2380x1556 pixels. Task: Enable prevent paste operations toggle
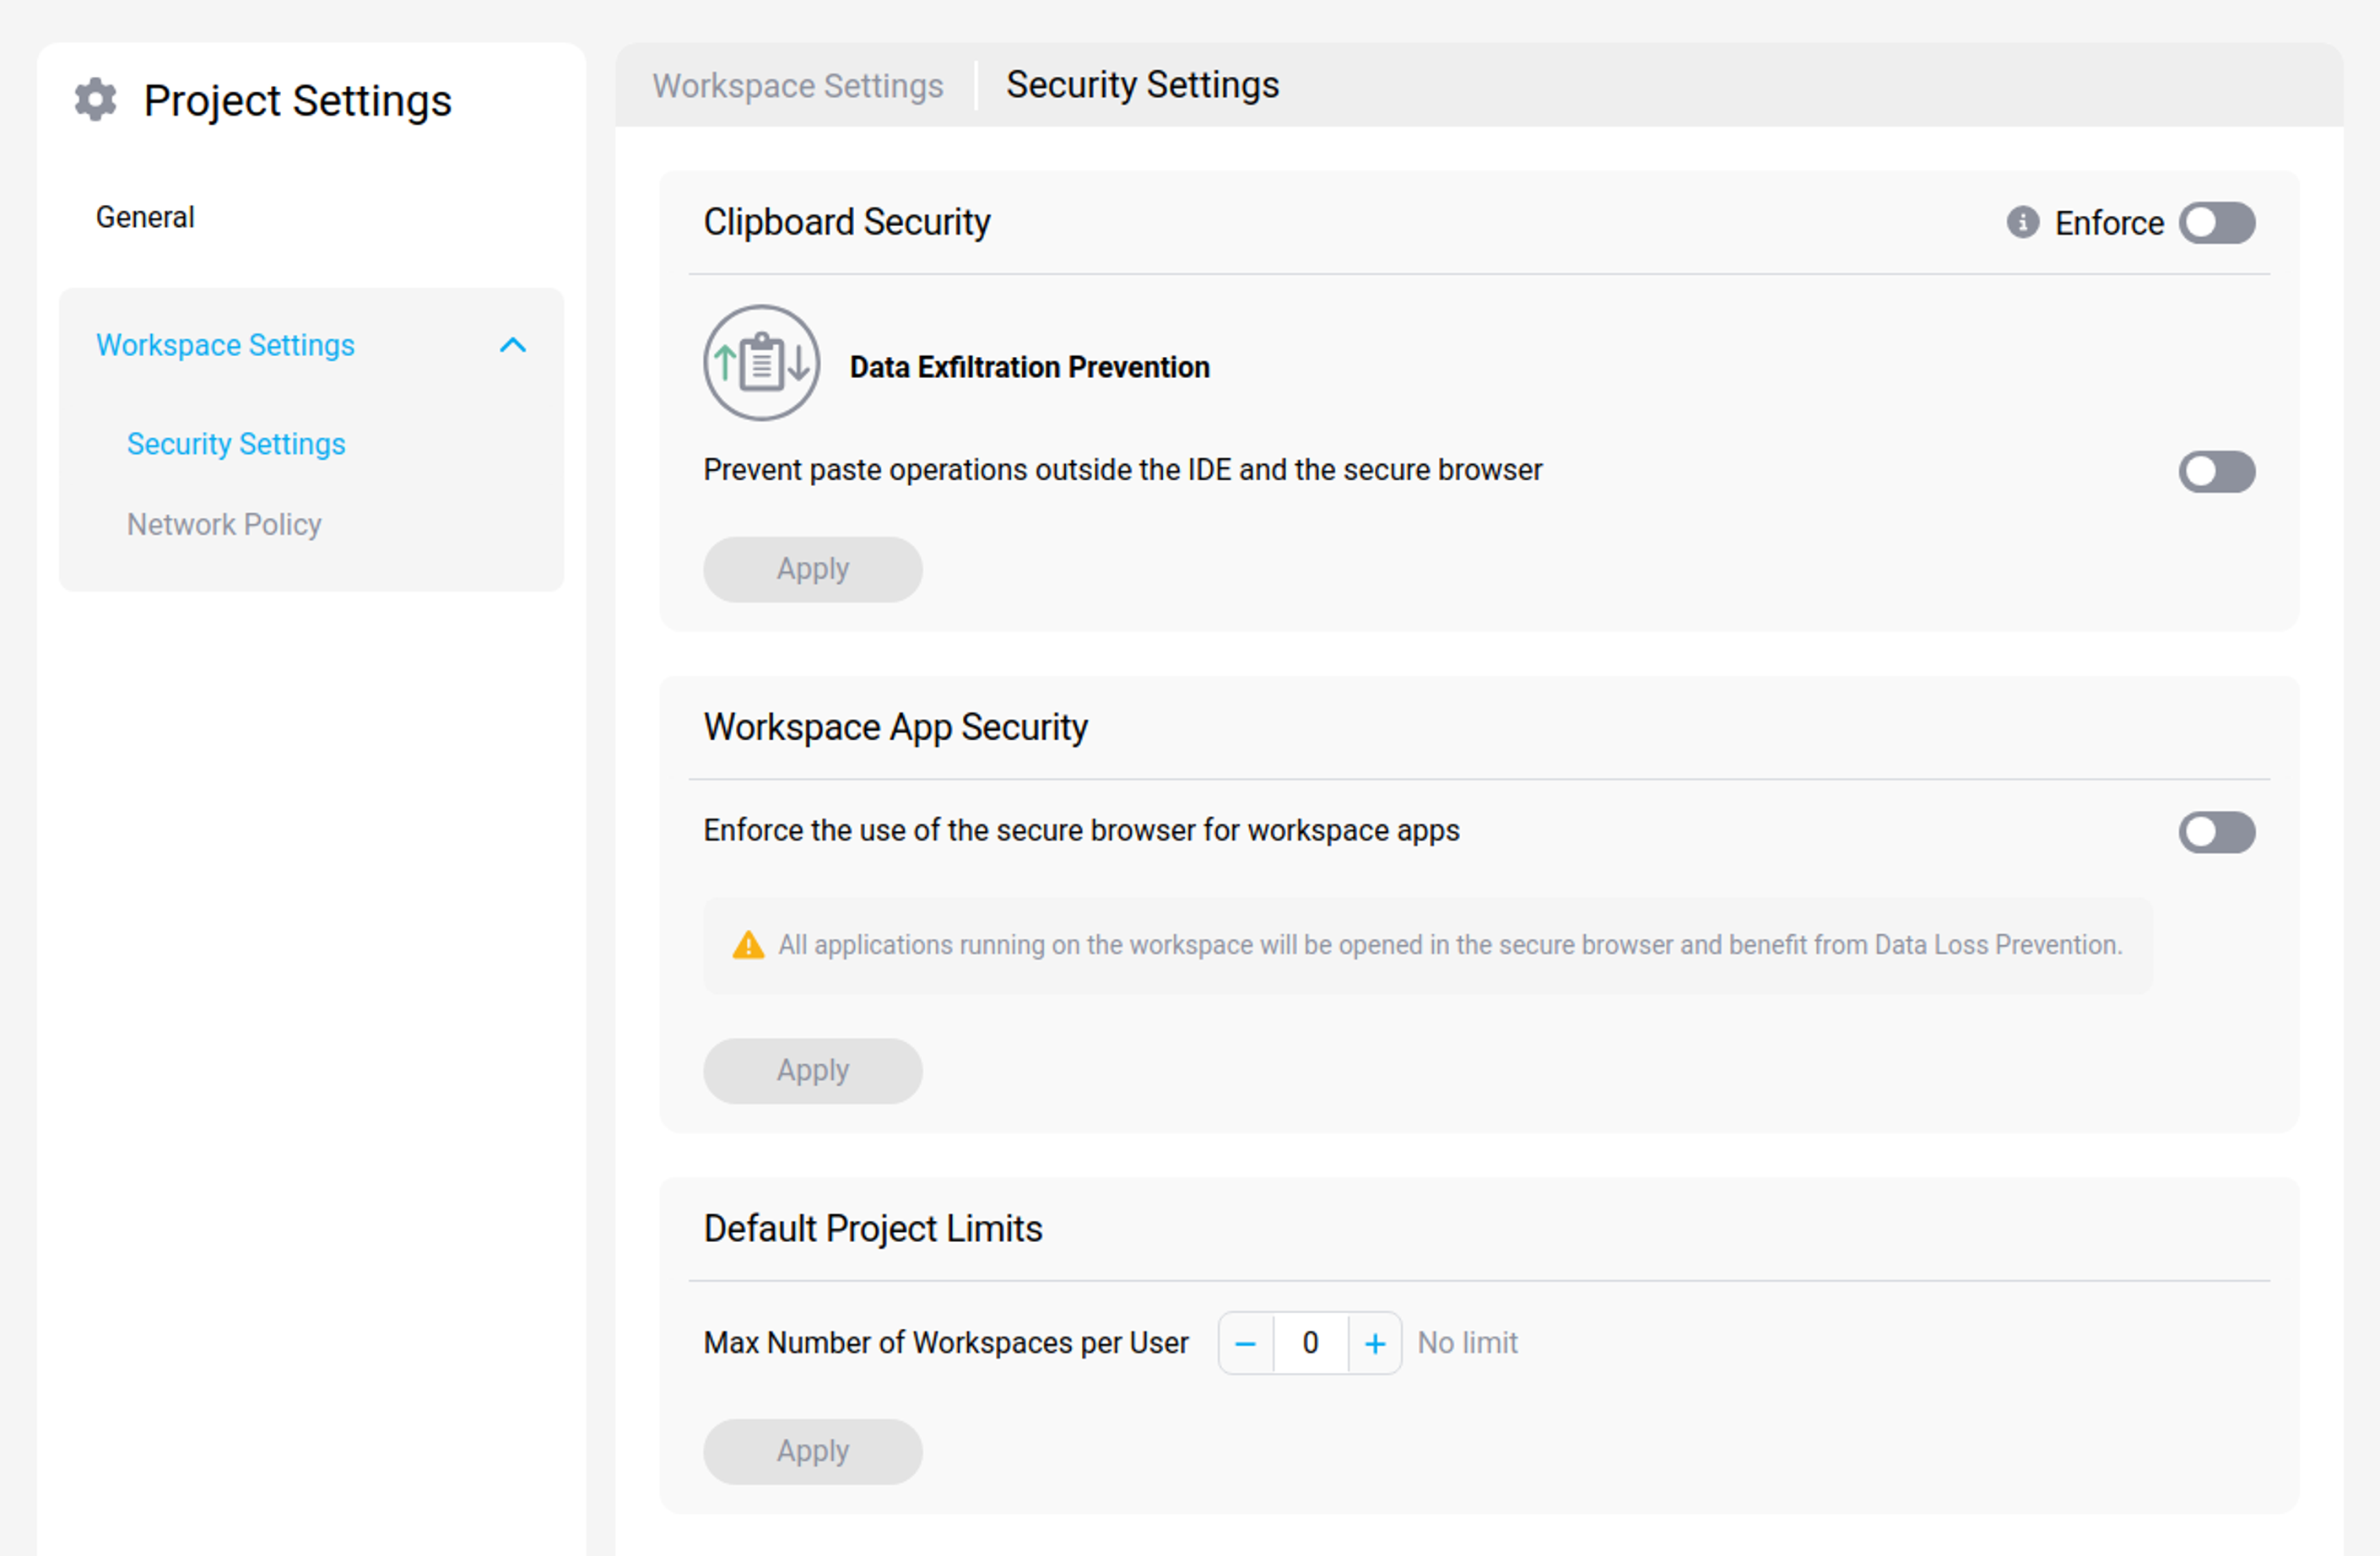coord(2216,471)
